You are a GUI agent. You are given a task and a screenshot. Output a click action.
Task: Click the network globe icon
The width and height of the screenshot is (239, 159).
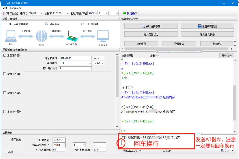[41, 36]
